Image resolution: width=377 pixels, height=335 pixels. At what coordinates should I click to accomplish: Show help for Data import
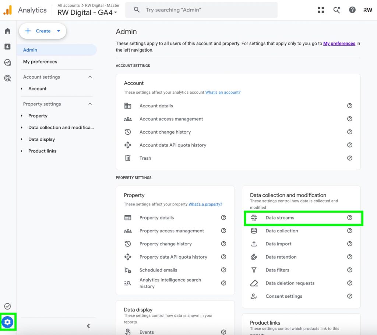click(x=350, y=244)
